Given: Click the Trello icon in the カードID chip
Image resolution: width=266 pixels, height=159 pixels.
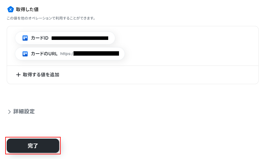Looking at the screenshot, I should pos(25,38).
